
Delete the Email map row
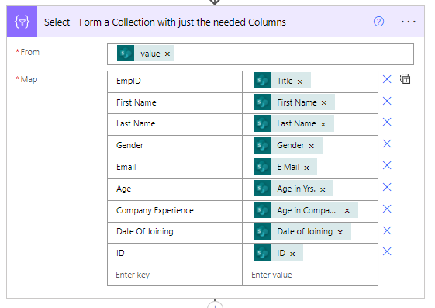pyautogui.click(x=387, y=166)
